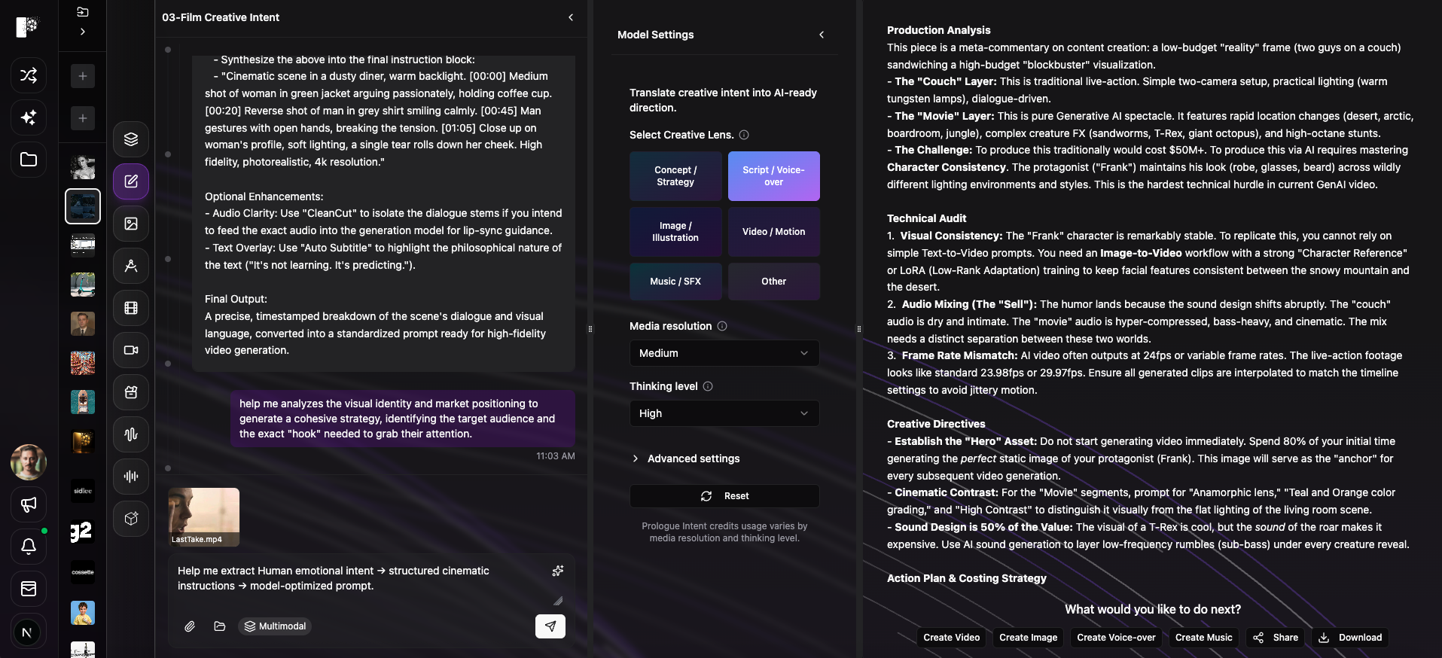Open the notifications bell icon
Screen dimensions: 1442x658
[29, 547]
